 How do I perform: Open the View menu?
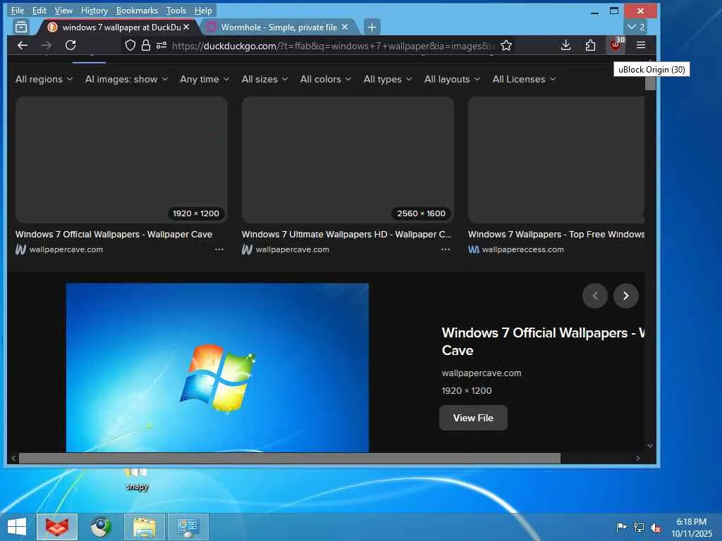click(63, 10)
